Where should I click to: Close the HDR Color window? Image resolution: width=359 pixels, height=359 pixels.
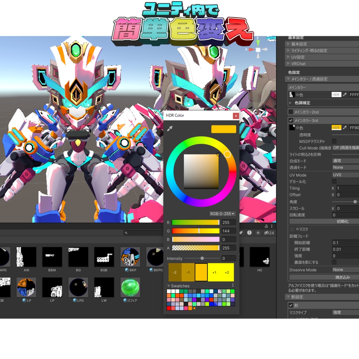coord(236,116)
